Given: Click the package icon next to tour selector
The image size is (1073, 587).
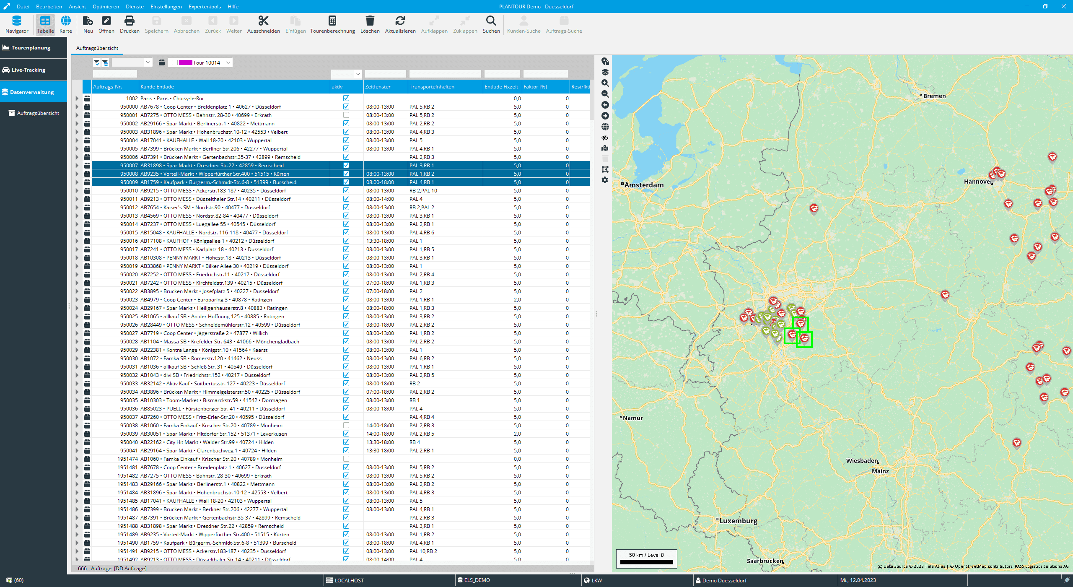Looking at the screenshot, I should coord(162,62).
